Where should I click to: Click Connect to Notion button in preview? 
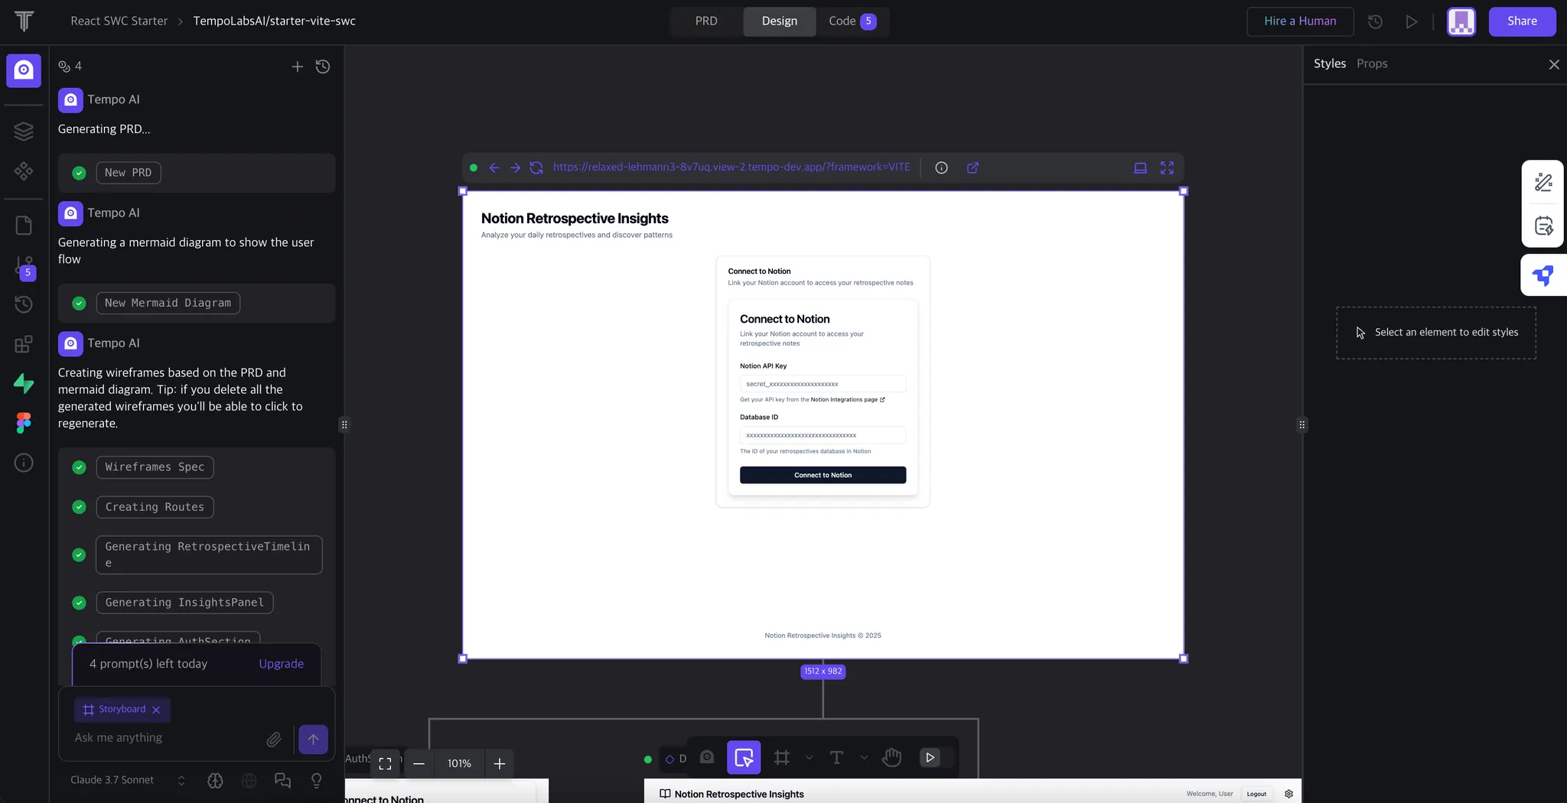click(x=823, y=475)
